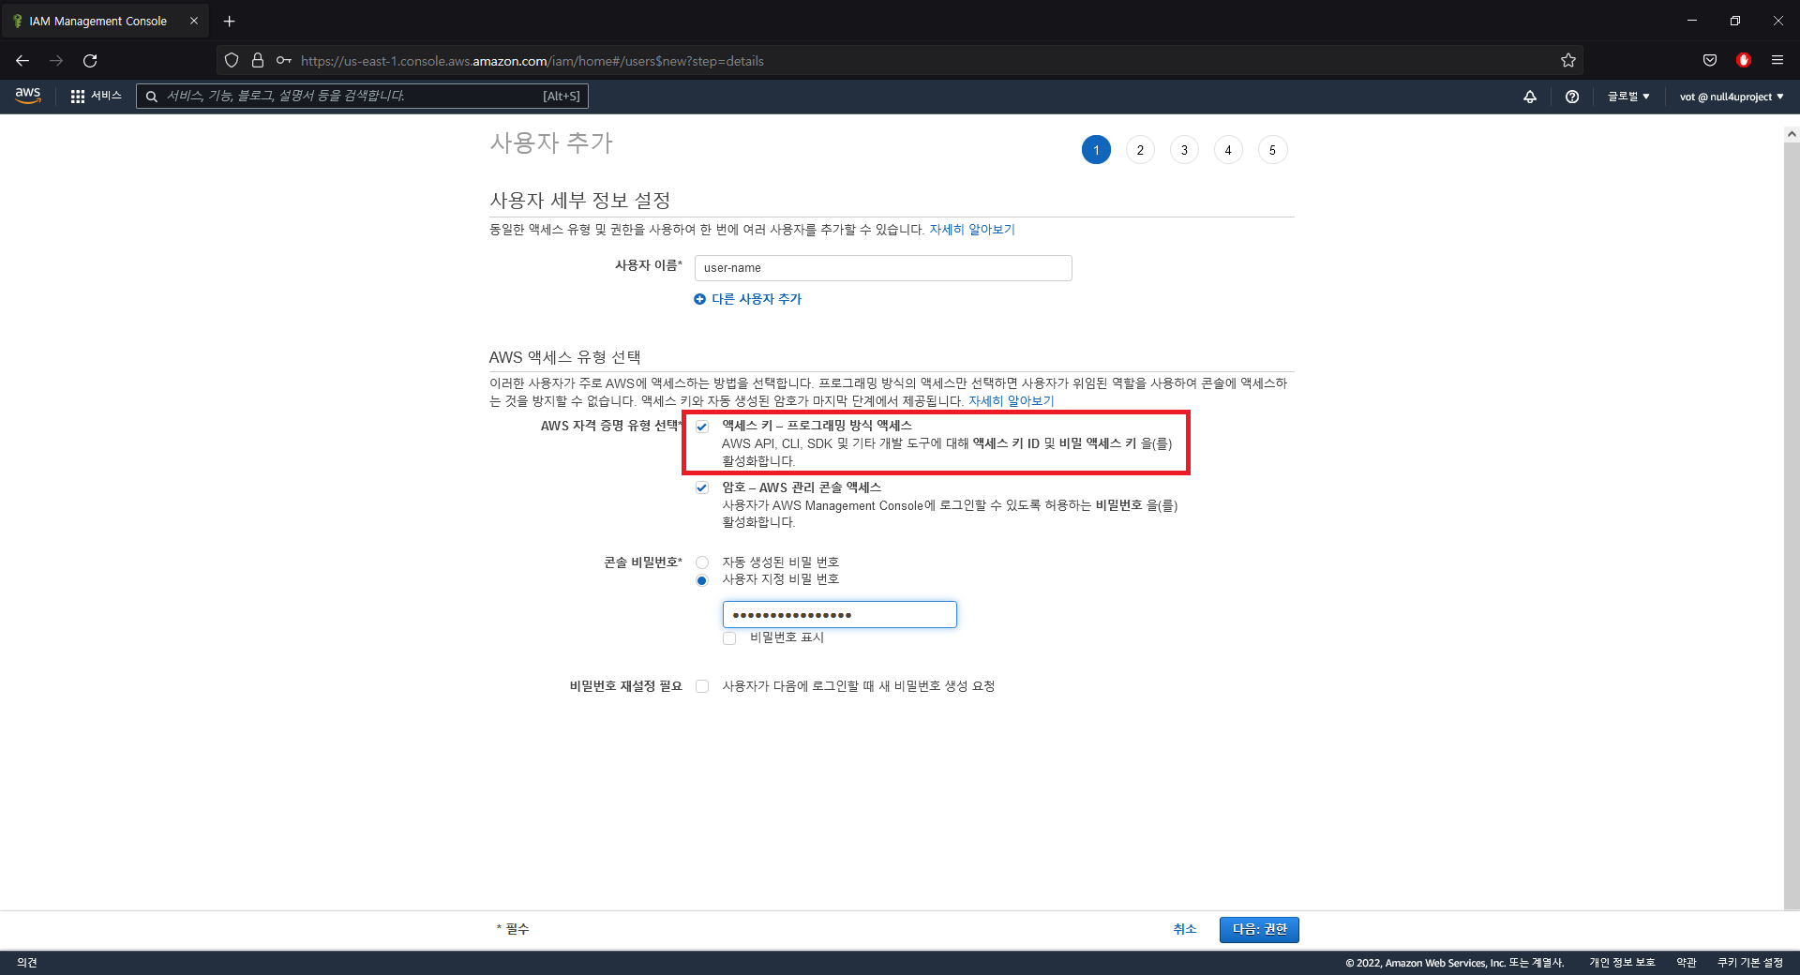The height and width of the screenshot is (975, 1800).
Task: Open a new browser tab
Action: pyautogui.click(x=230, y=21)
